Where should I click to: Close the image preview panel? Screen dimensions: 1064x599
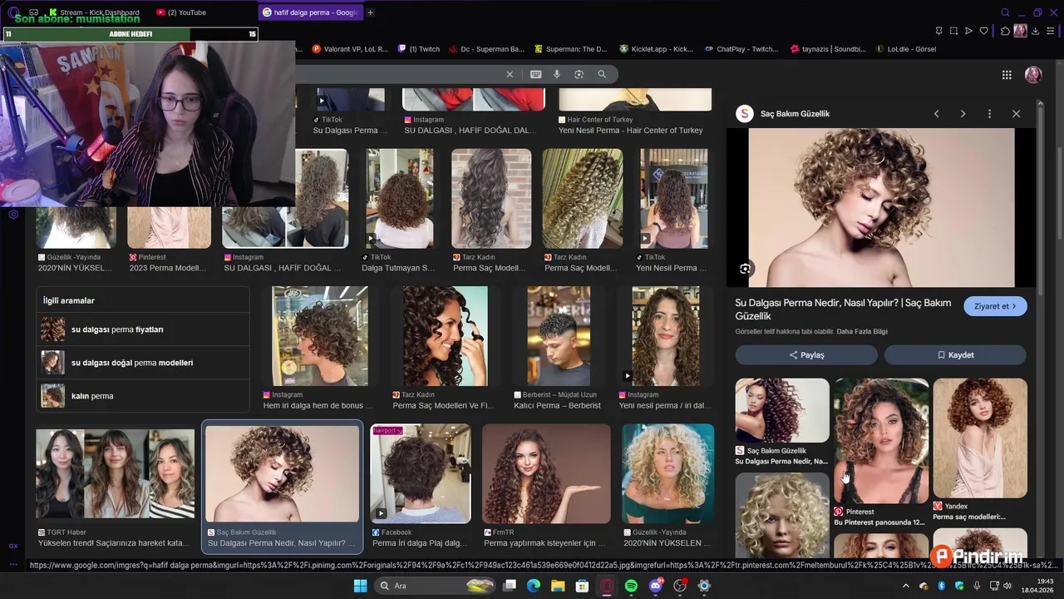click(x=1016, y=113)
